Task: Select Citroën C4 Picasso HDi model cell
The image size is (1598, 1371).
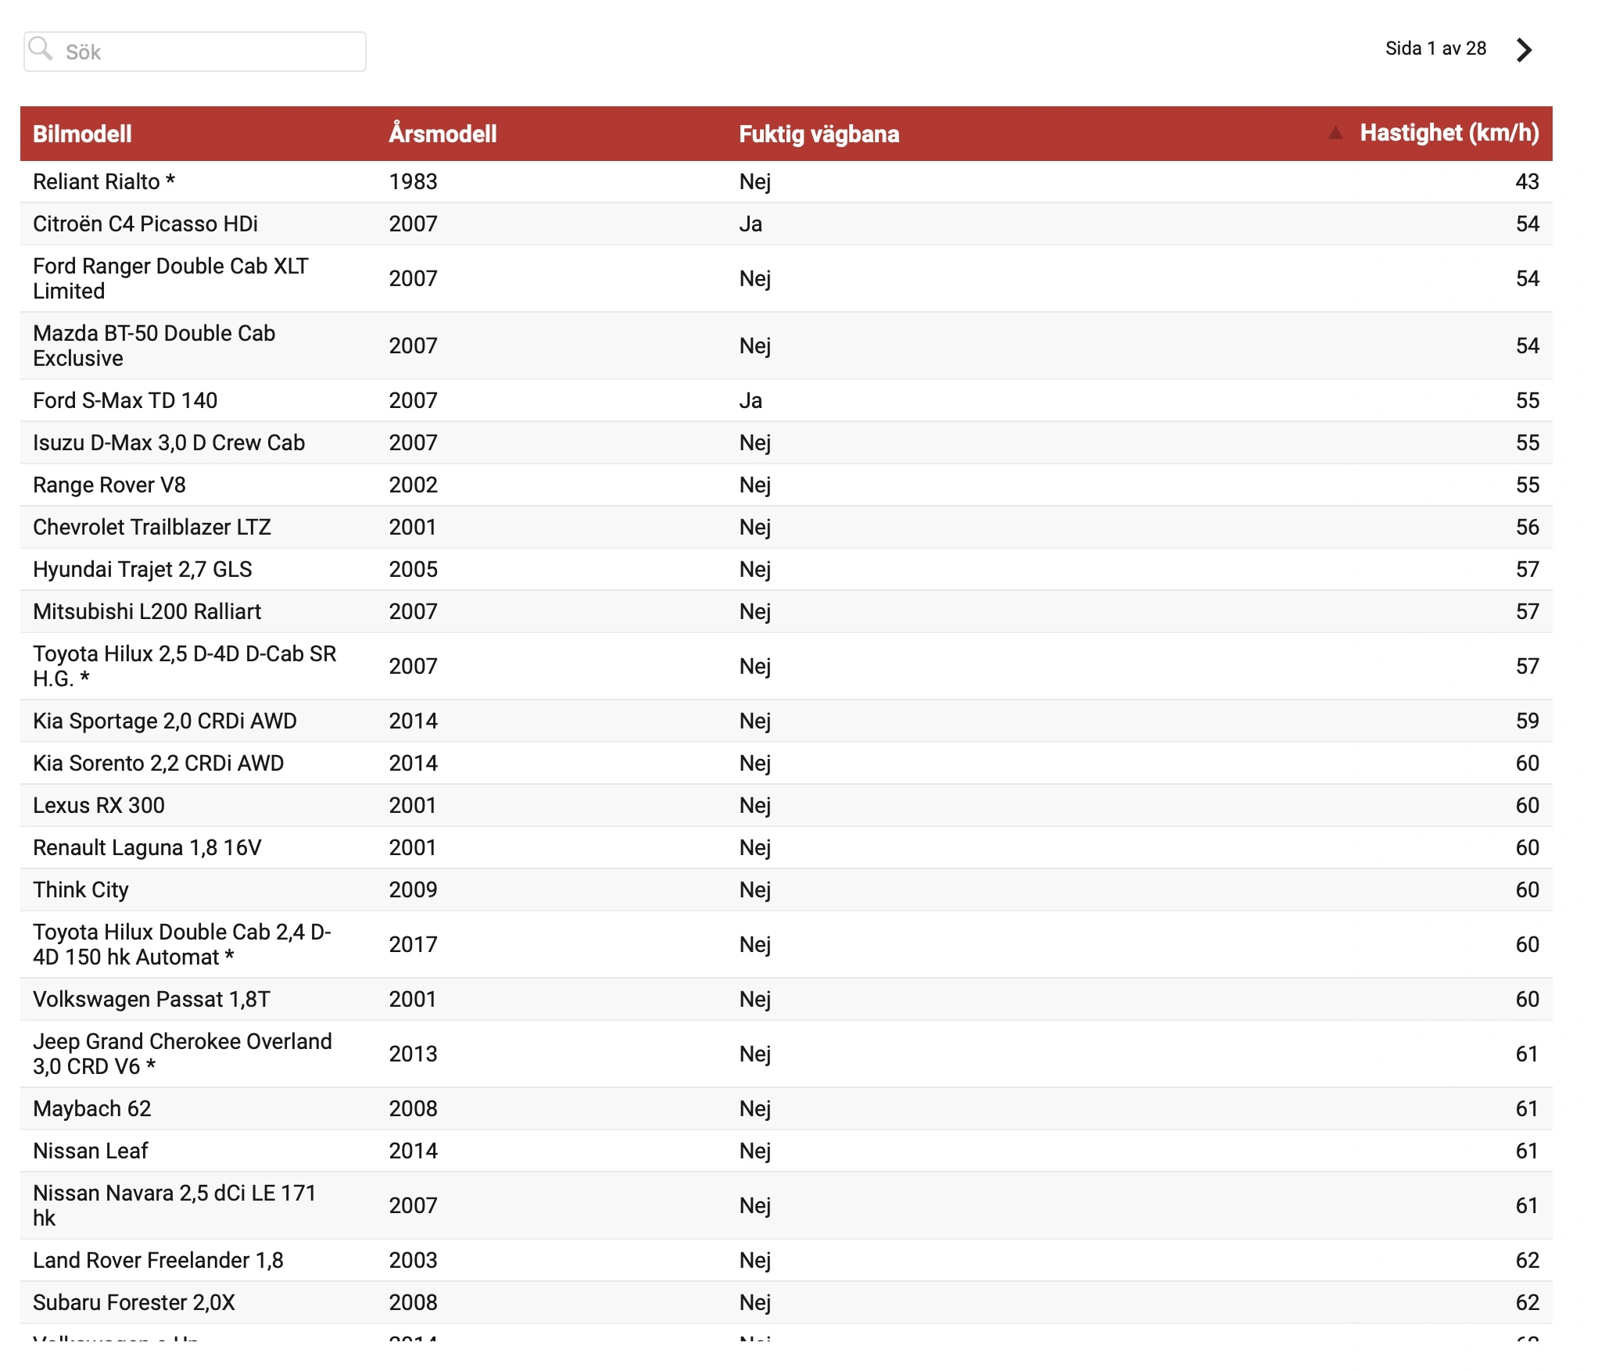Action: 145,224
